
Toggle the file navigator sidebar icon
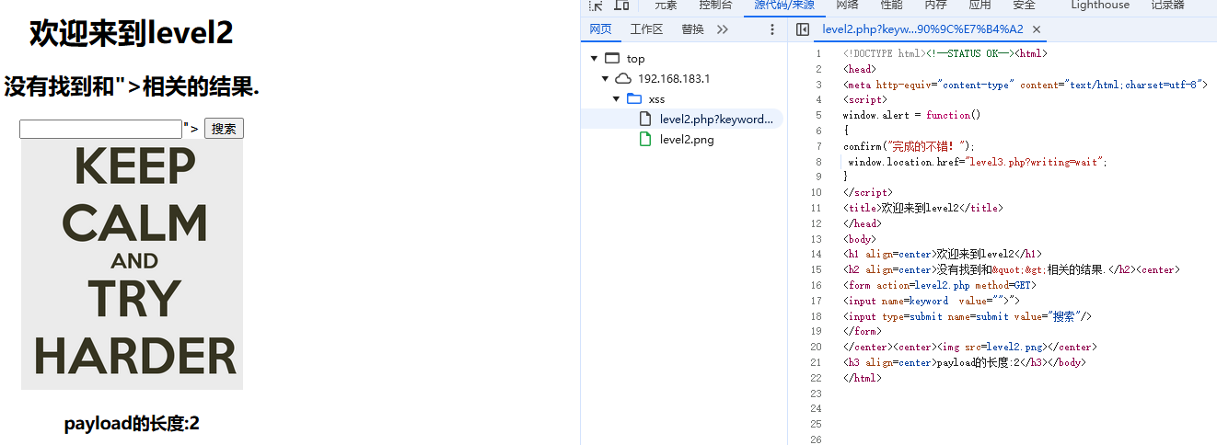(x=803, y=29)
